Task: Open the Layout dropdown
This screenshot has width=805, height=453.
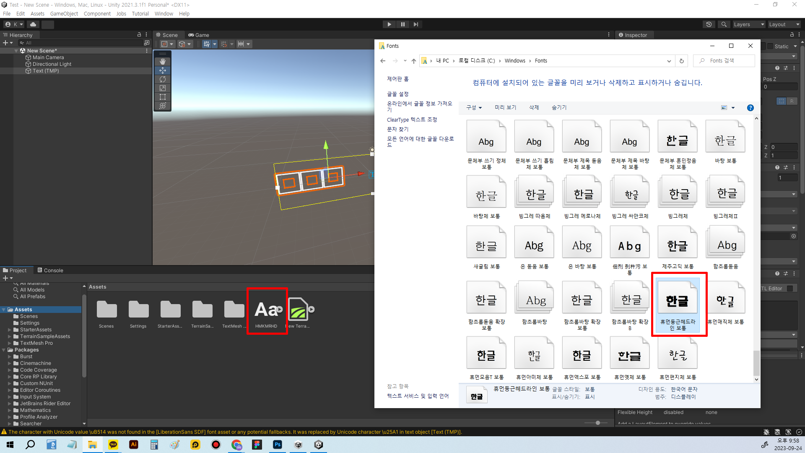Action: [x=784, y=24]
